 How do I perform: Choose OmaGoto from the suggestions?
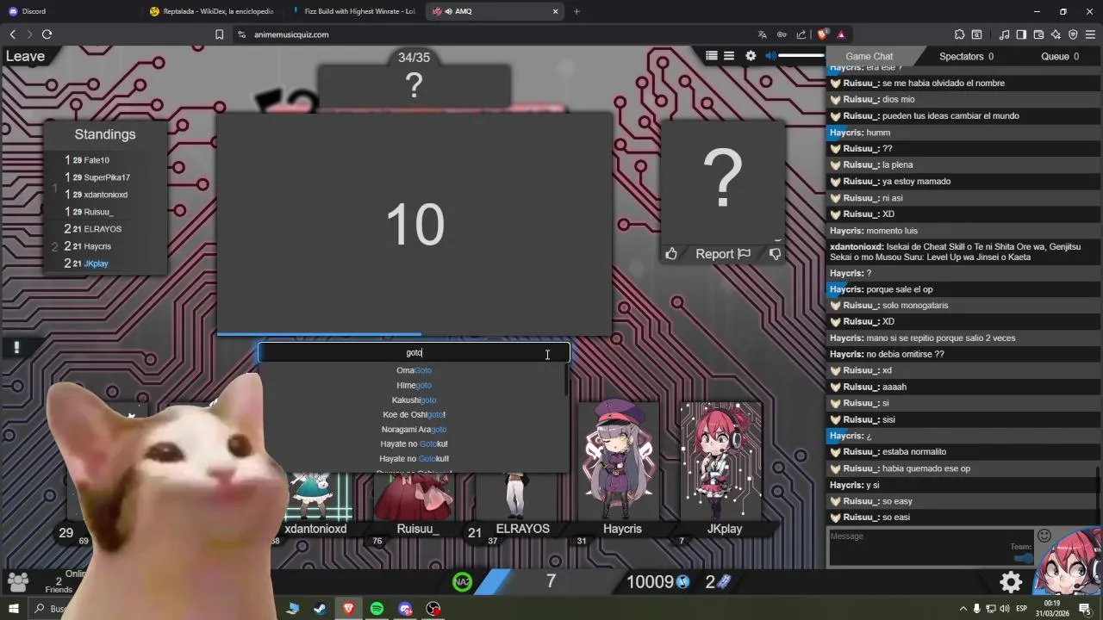click(414, 370)
